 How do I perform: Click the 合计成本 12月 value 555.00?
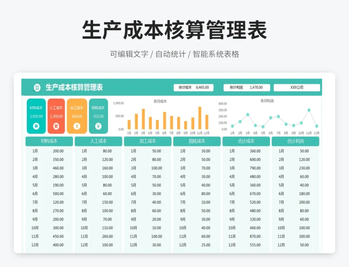(255, 245)
